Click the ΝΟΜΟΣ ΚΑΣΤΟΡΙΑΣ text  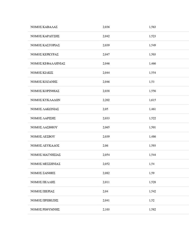(x=45, y=45)
